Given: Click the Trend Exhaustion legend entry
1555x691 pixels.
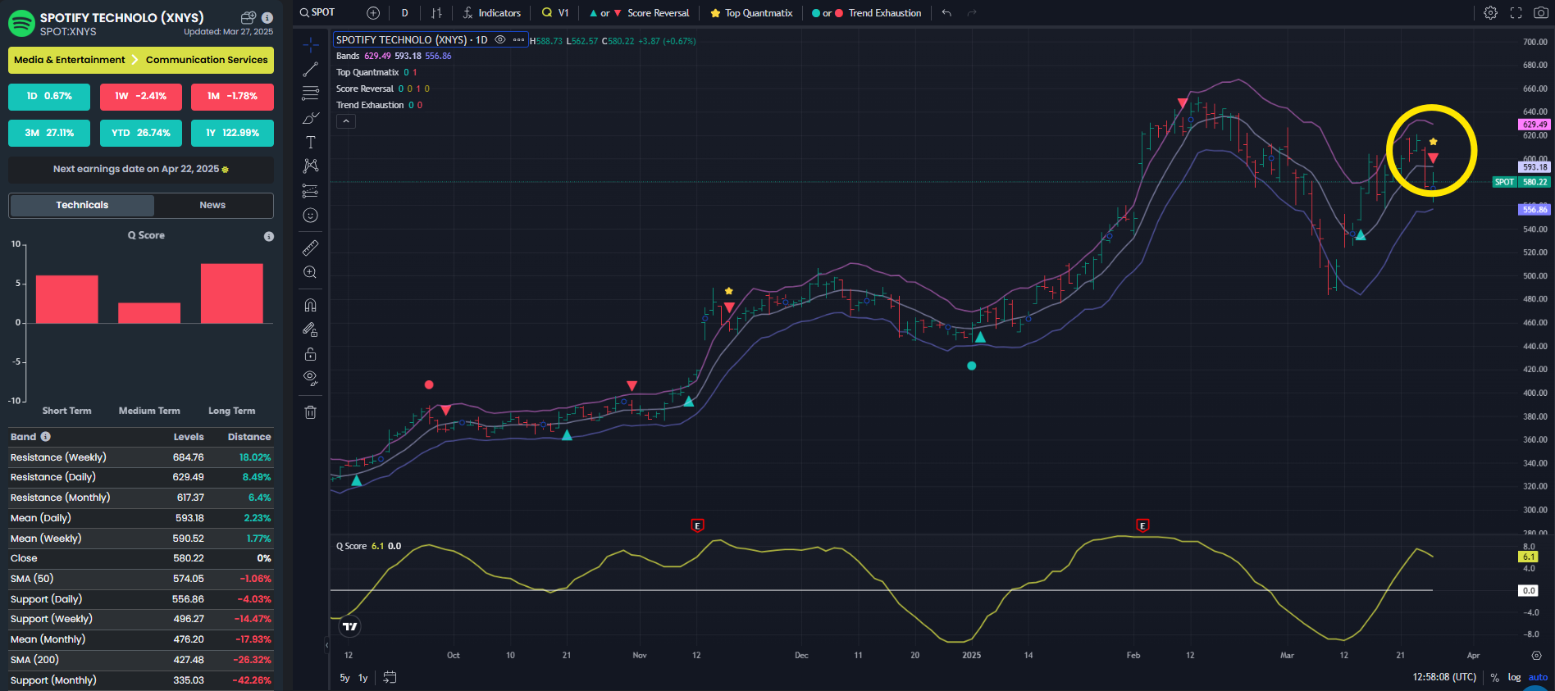Looking at the screenshot, I should pyautogui.click(x=370, y=105).
